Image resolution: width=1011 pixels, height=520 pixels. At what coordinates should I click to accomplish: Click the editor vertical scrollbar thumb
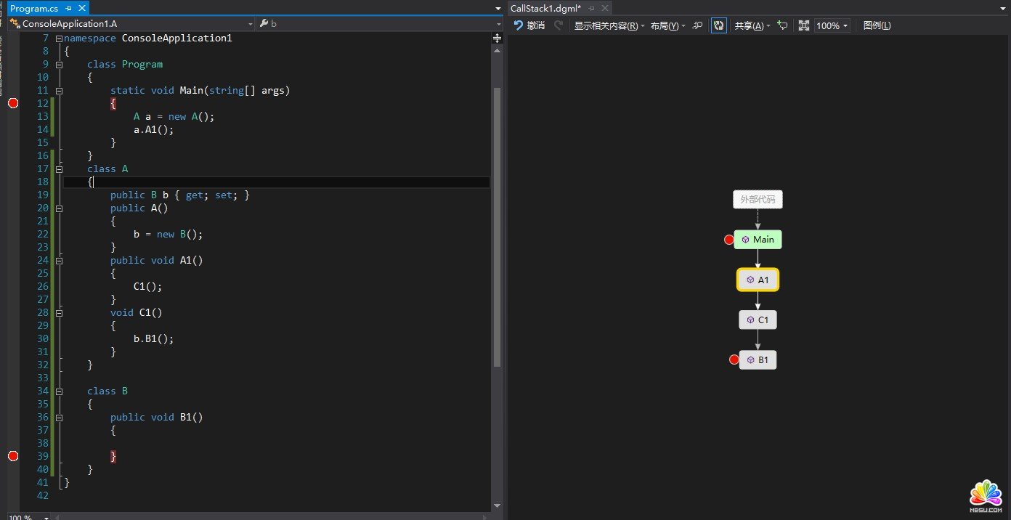point(497,225)
